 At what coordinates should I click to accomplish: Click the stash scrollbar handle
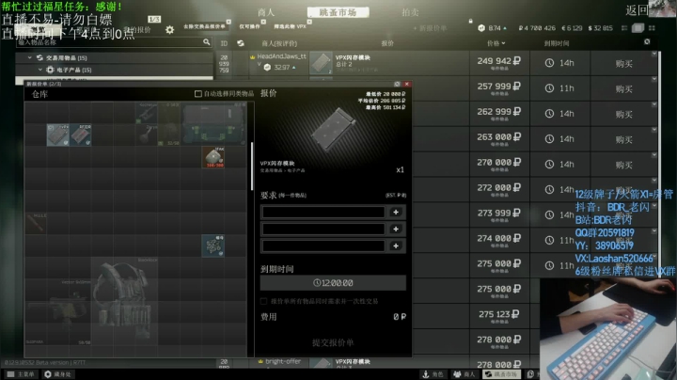(252, 166)
